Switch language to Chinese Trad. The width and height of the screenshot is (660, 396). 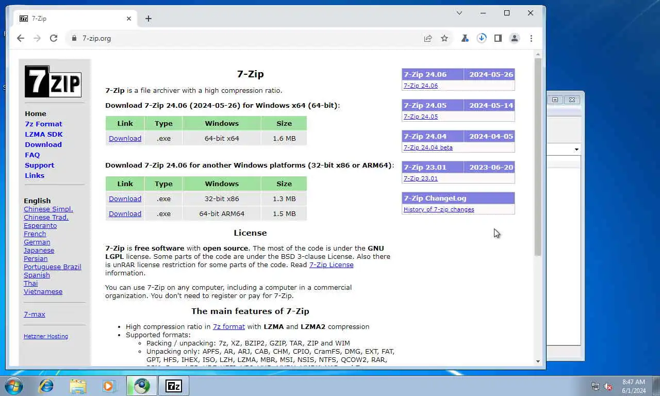click(x=46, y=217)
